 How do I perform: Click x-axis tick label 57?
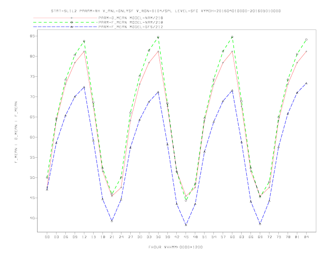pos(223,237)
